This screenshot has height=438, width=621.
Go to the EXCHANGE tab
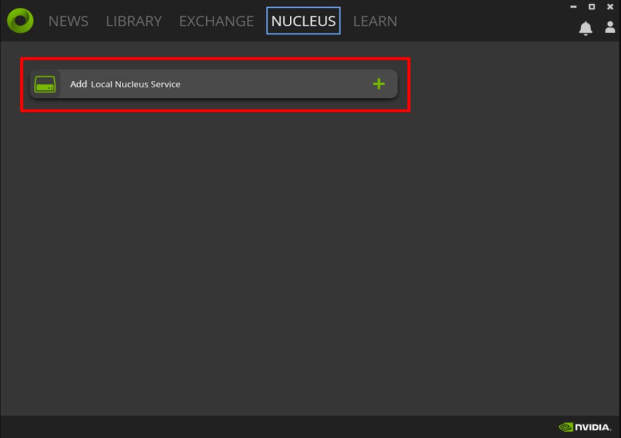(x=216, y=21)
